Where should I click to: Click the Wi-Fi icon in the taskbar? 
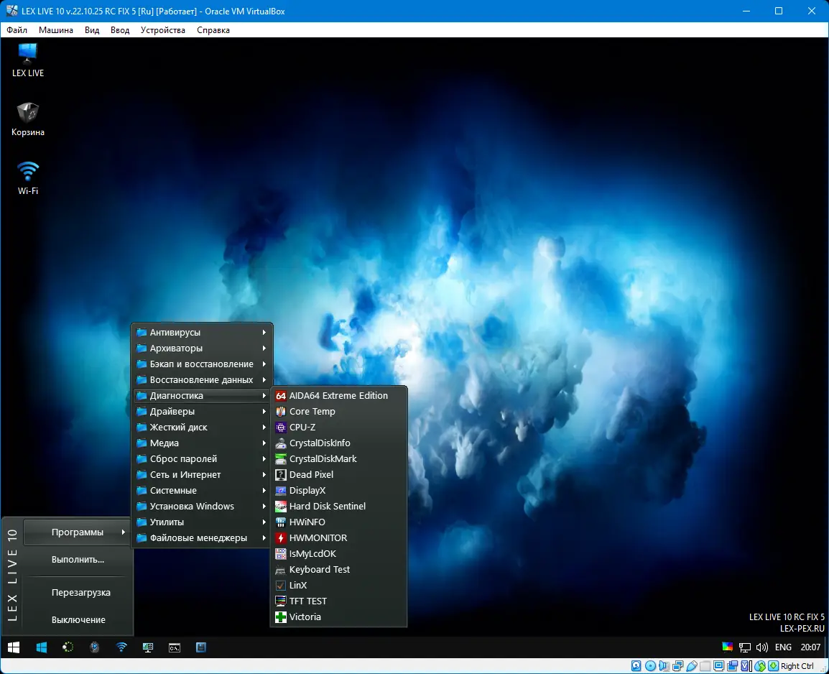click(121, 647)
